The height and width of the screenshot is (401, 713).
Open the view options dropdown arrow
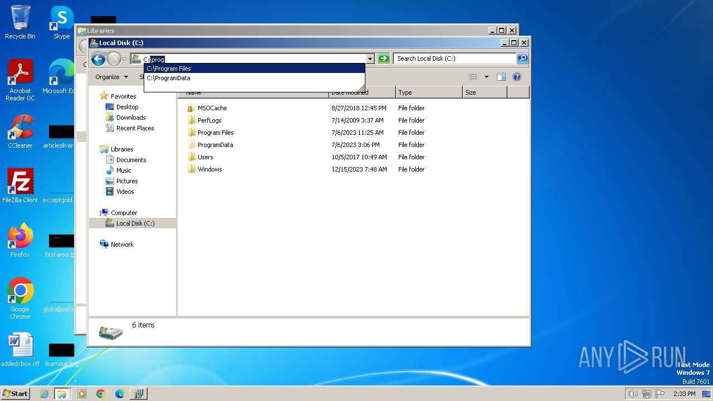click(486, 77)
